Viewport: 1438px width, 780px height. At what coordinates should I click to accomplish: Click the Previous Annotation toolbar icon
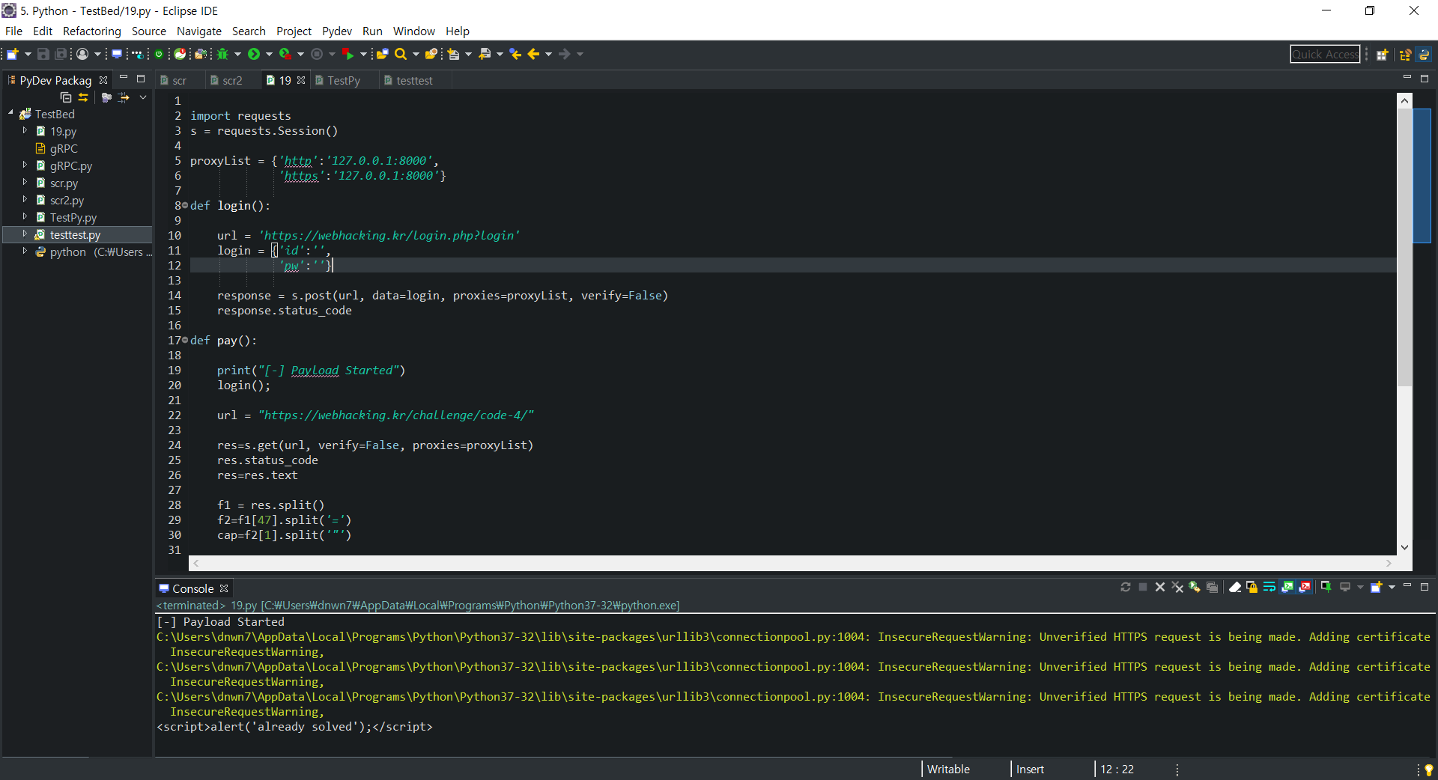click(x=485, y=54)
